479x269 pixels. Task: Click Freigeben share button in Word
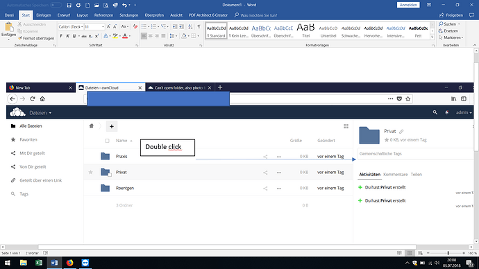451,15
